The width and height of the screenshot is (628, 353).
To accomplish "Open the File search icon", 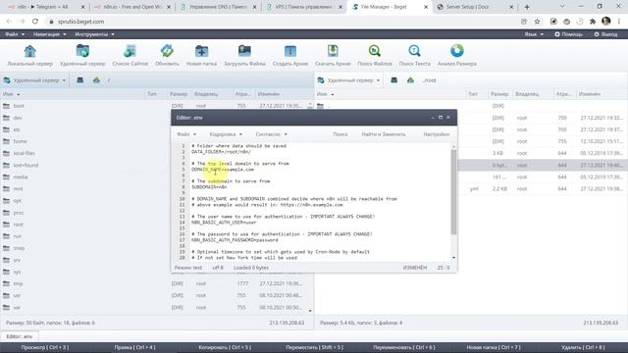I will tap(375, 56).
